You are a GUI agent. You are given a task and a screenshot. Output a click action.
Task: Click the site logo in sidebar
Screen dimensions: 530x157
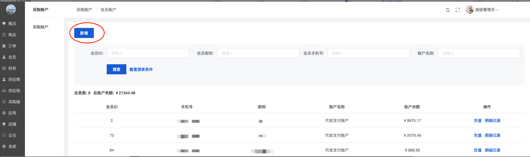pos(11,10)
